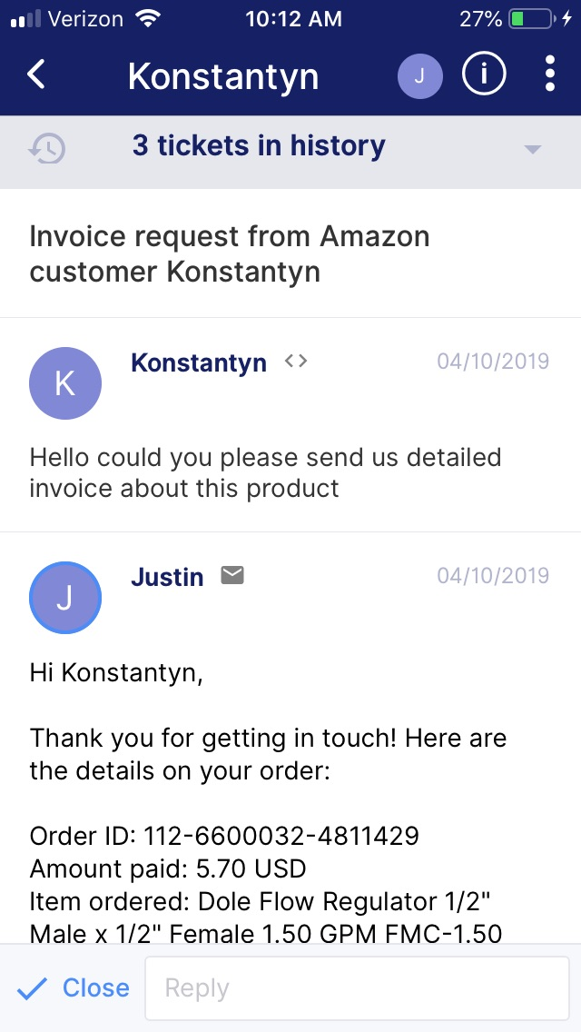Tap Konstantyn's K avatar
581x1032 pixels.
point(65,383)
